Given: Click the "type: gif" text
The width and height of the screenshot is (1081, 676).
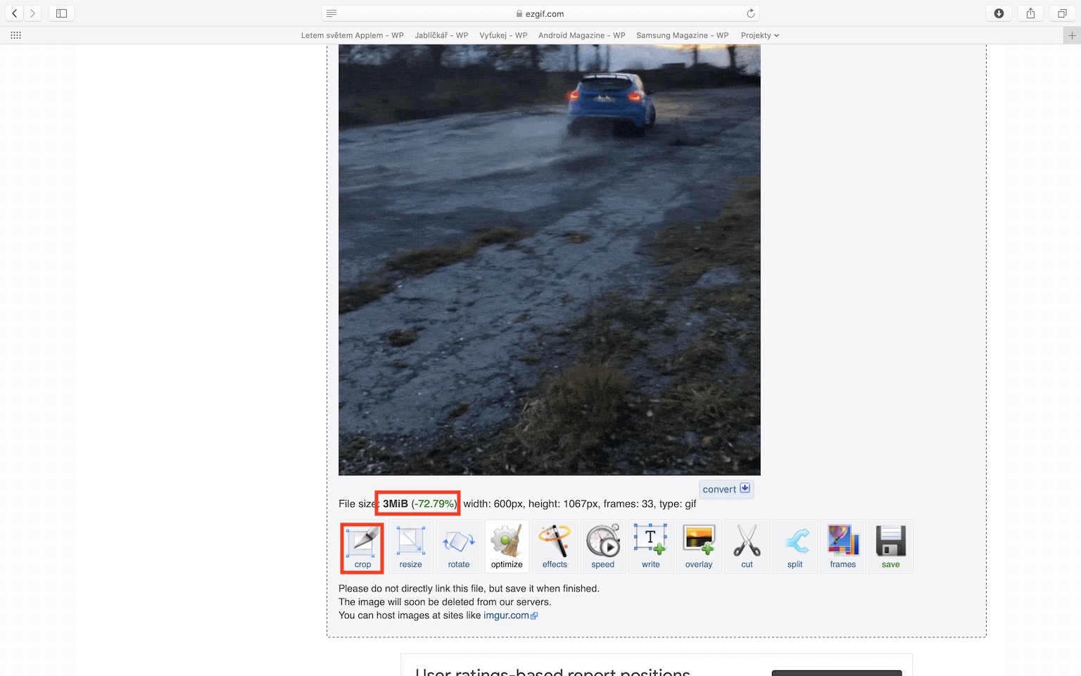Looking at the screenshot, I should point(678,504).
